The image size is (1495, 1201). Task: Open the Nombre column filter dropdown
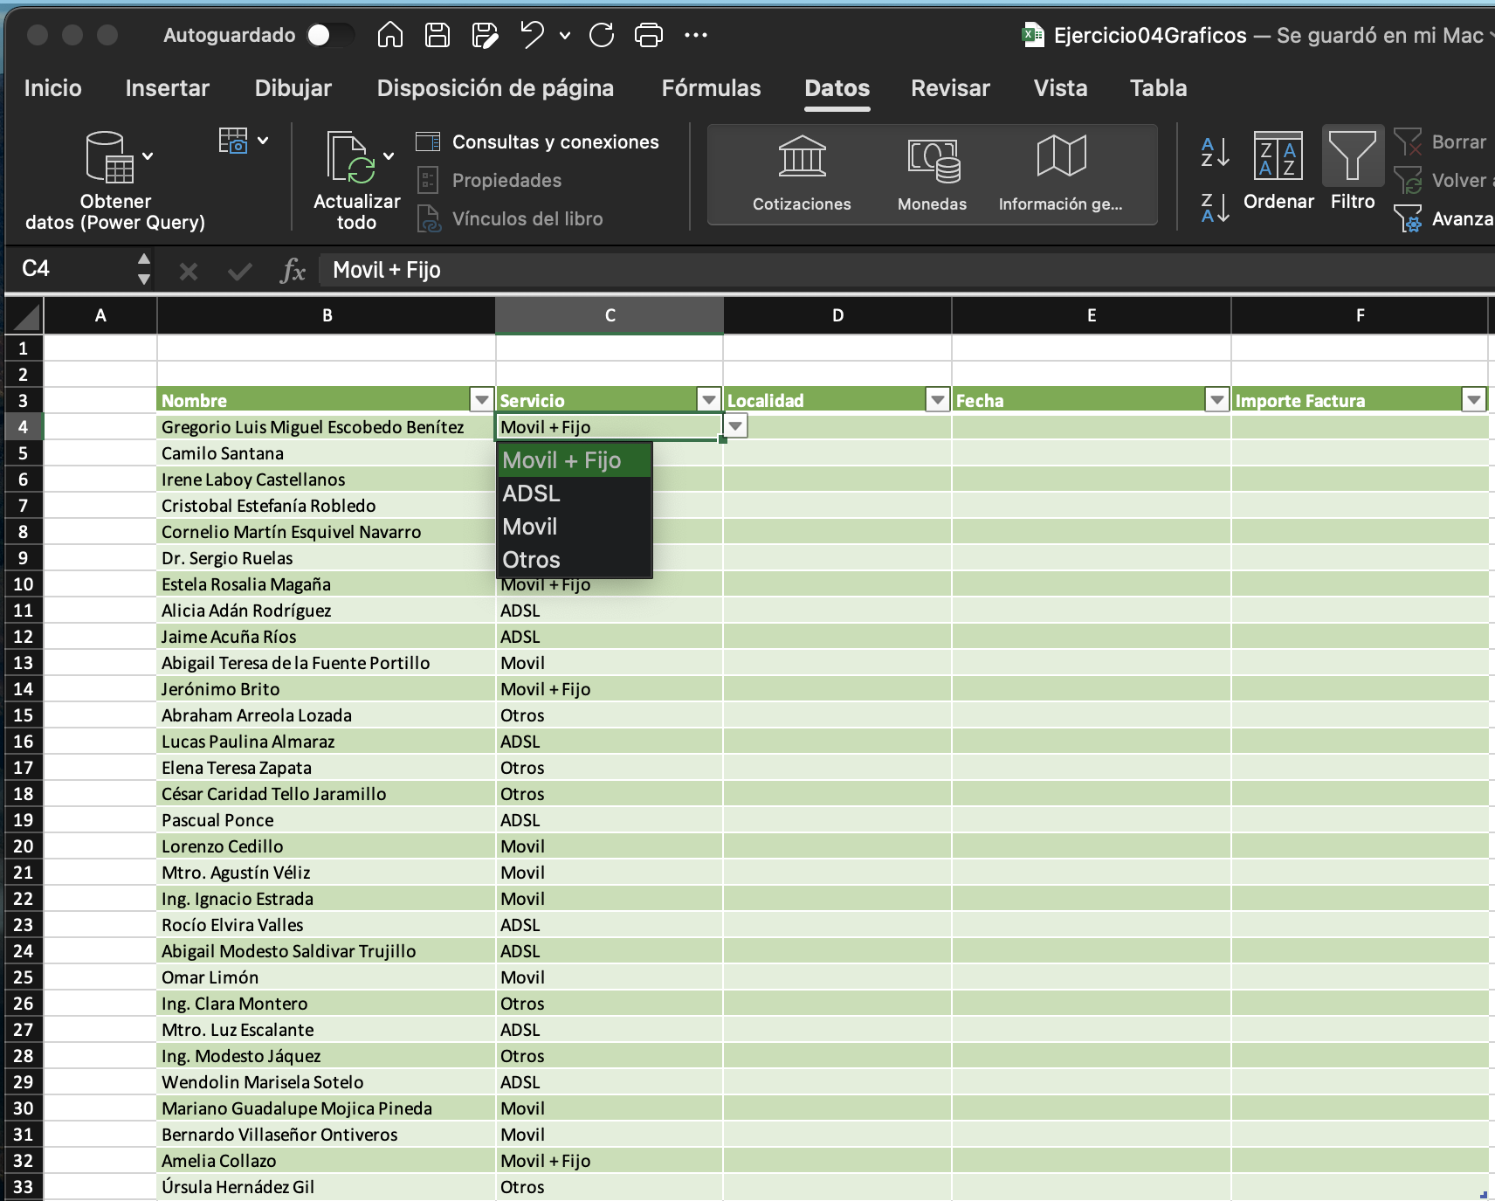(481, 400)
